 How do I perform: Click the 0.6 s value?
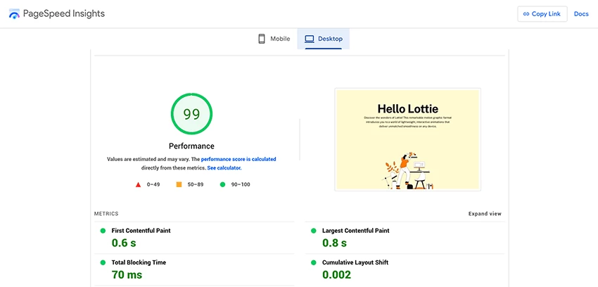click(124, 243)
